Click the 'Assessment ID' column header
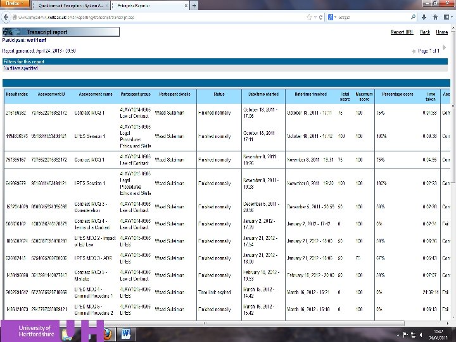 [51, 94]
